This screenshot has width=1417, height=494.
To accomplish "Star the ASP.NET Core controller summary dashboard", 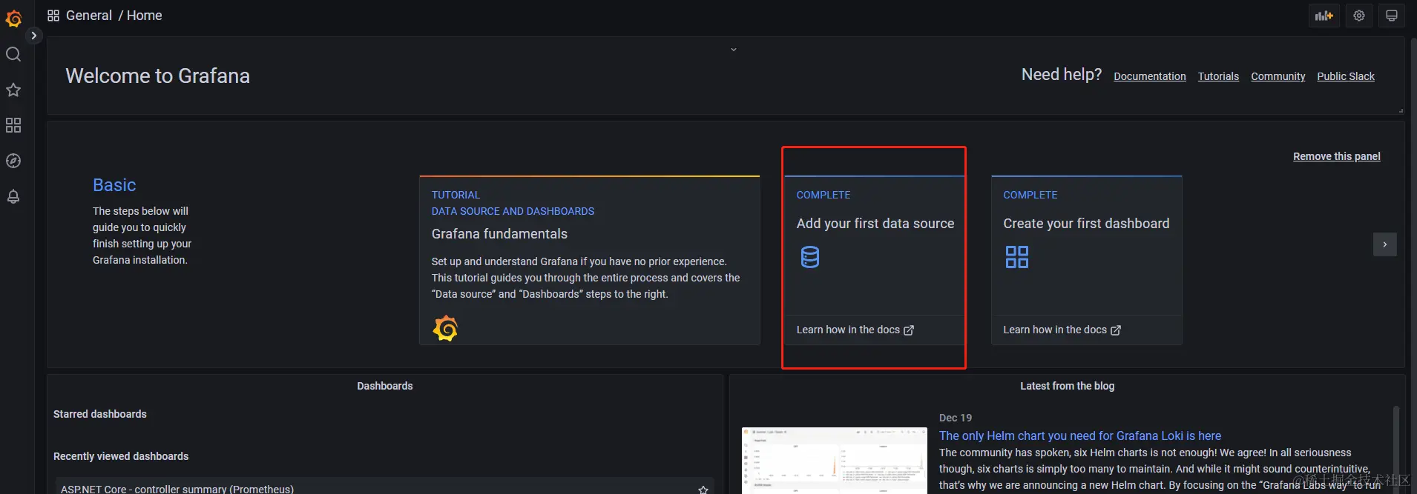I will coord(703,490).
